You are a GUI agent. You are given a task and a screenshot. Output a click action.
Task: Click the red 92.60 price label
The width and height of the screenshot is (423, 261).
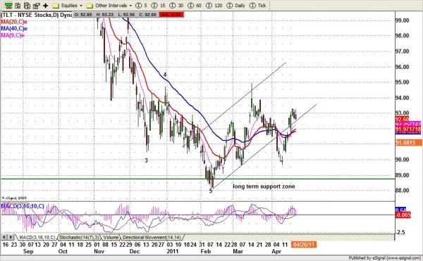click(402, 119)
